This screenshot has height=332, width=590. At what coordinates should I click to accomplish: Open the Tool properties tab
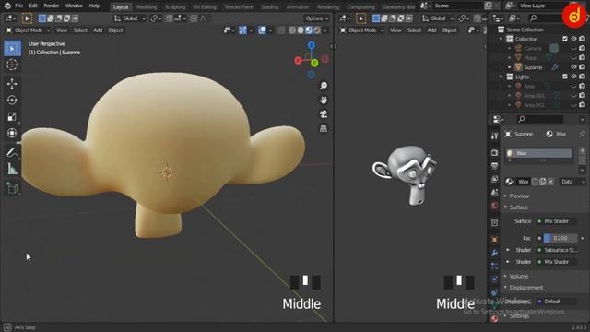click(494, 136)
